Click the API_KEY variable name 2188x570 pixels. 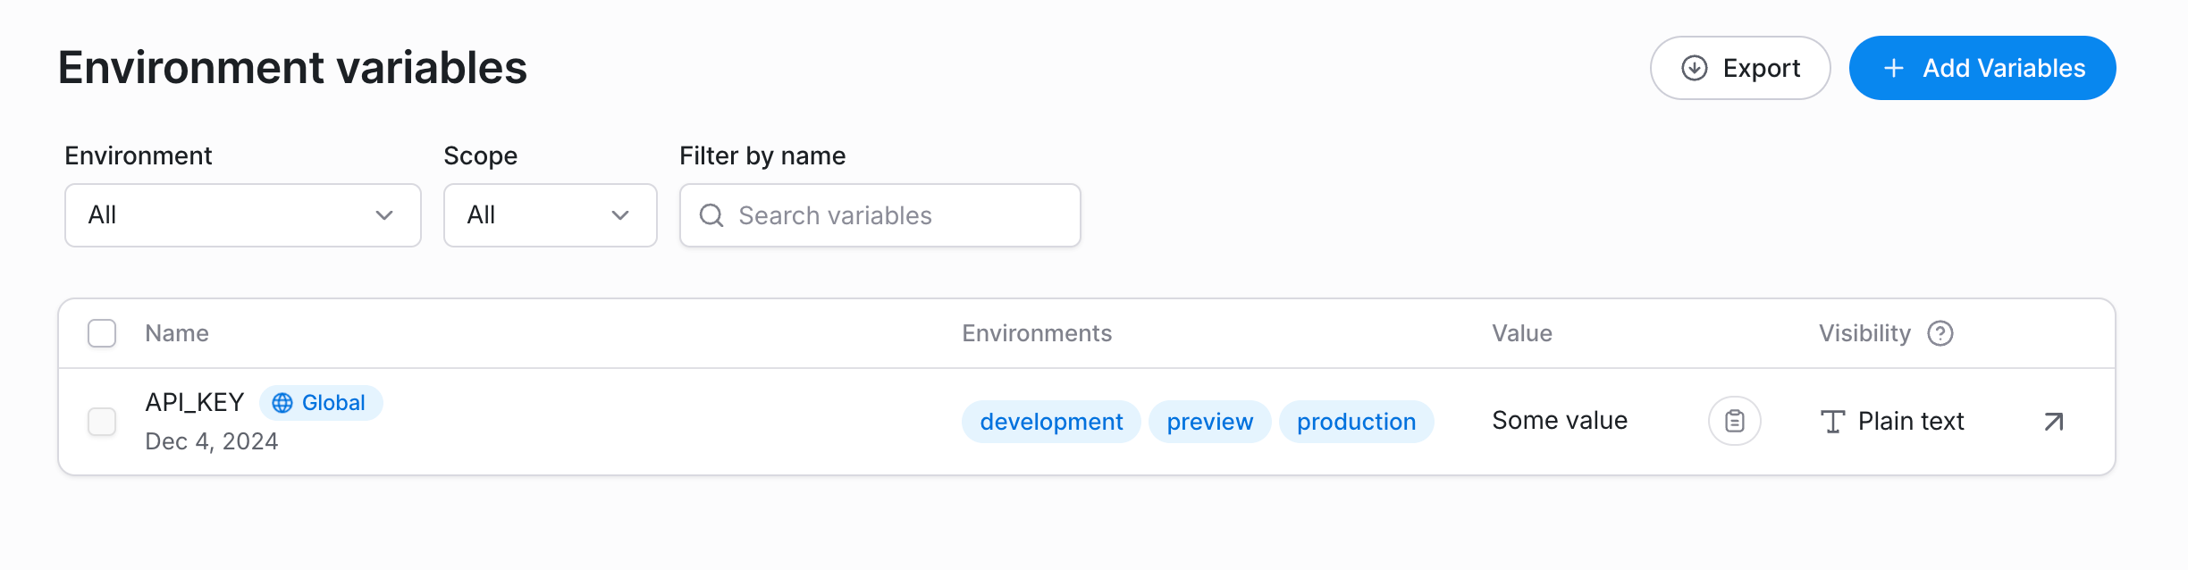point(195,402)
